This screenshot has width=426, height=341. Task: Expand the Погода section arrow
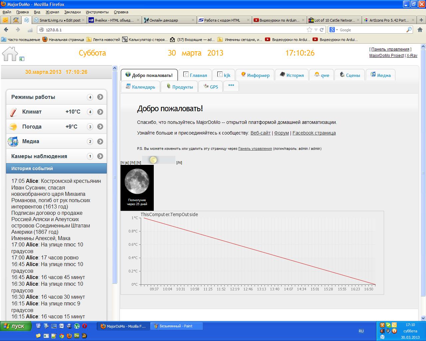[100, 127]
